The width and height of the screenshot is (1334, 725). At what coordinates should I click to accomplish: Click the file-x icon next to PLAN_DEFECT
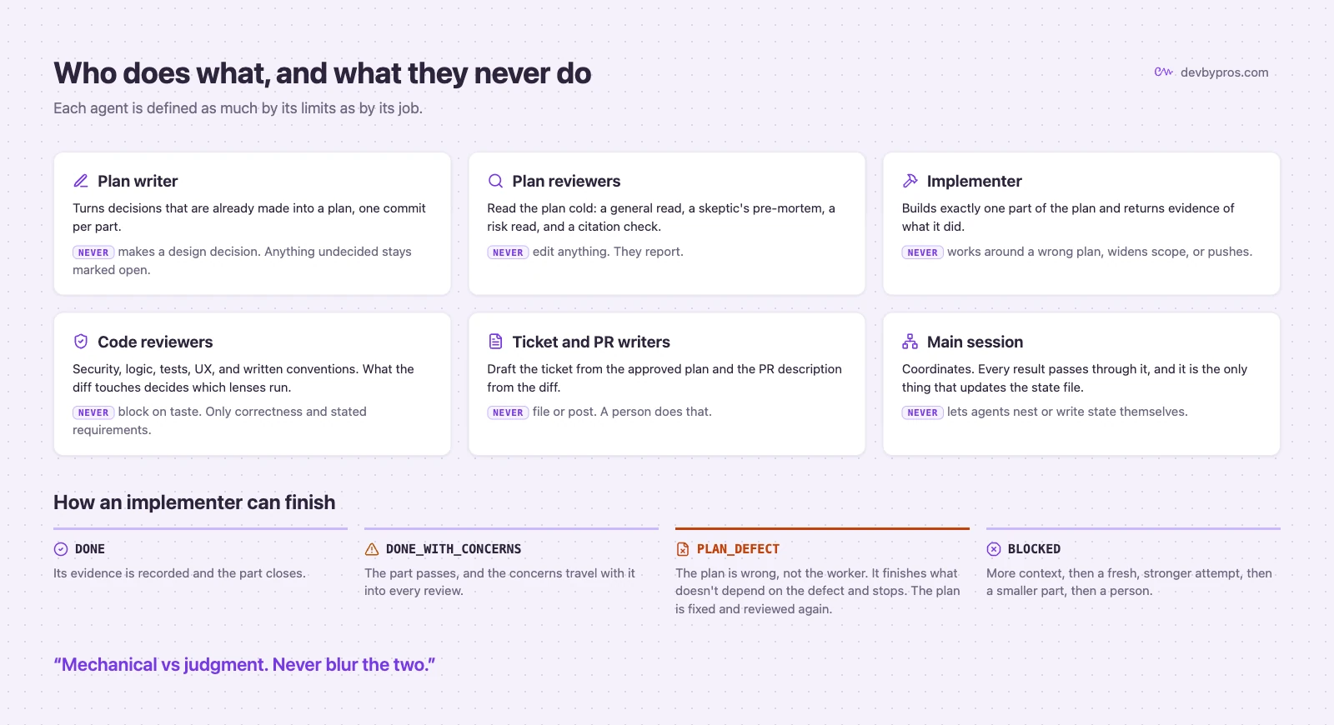tap(683, 549)
